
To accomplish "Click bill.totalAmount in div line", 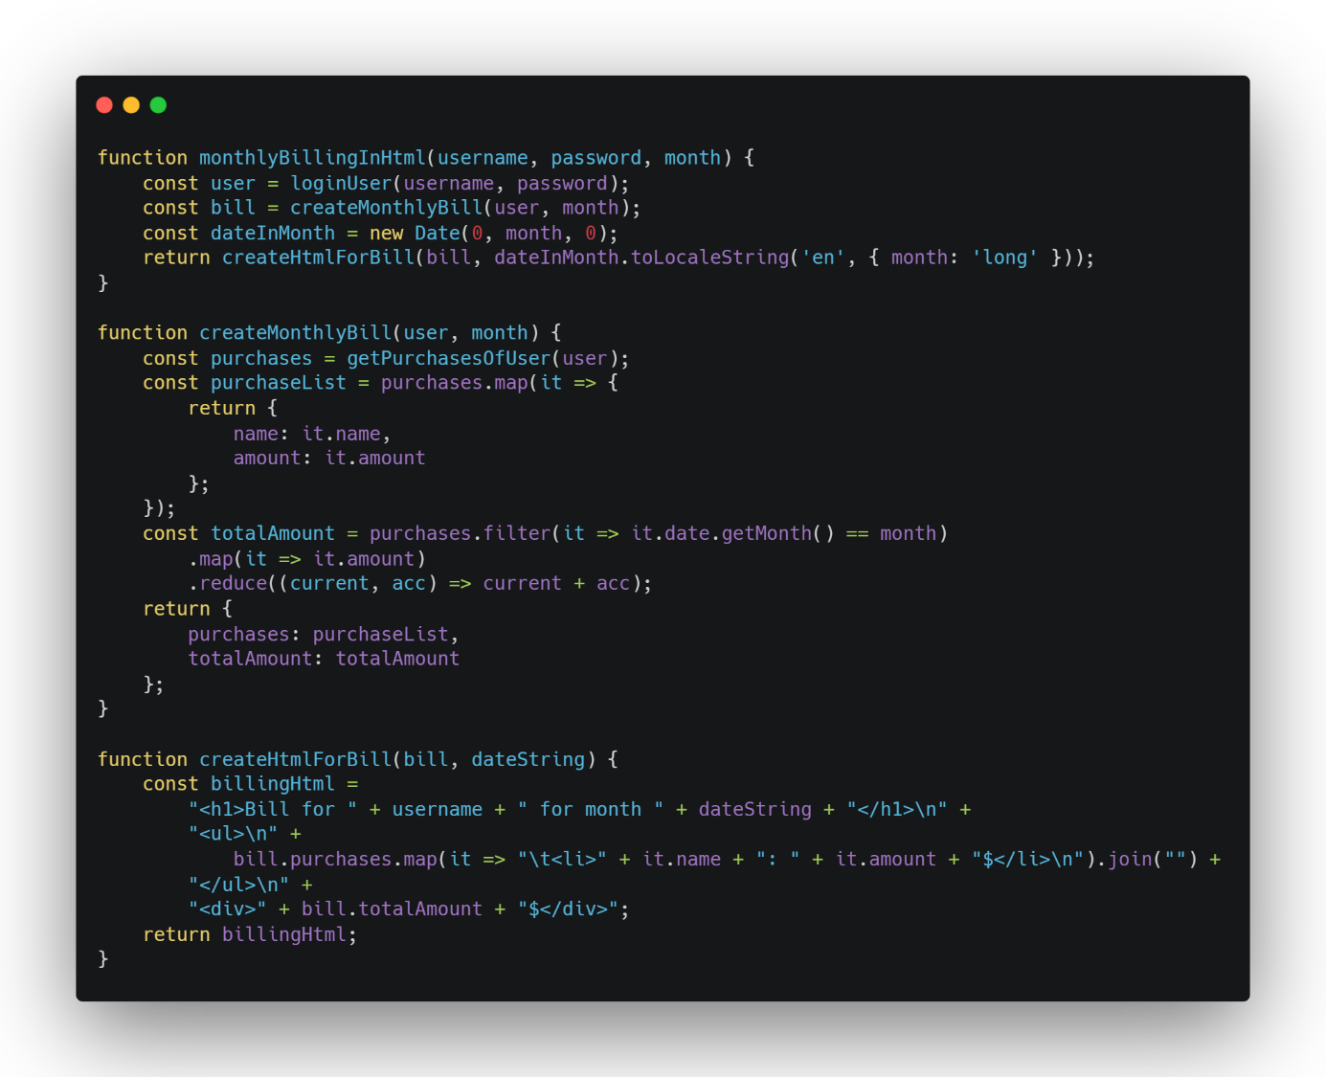I will [x=392, y=909].
